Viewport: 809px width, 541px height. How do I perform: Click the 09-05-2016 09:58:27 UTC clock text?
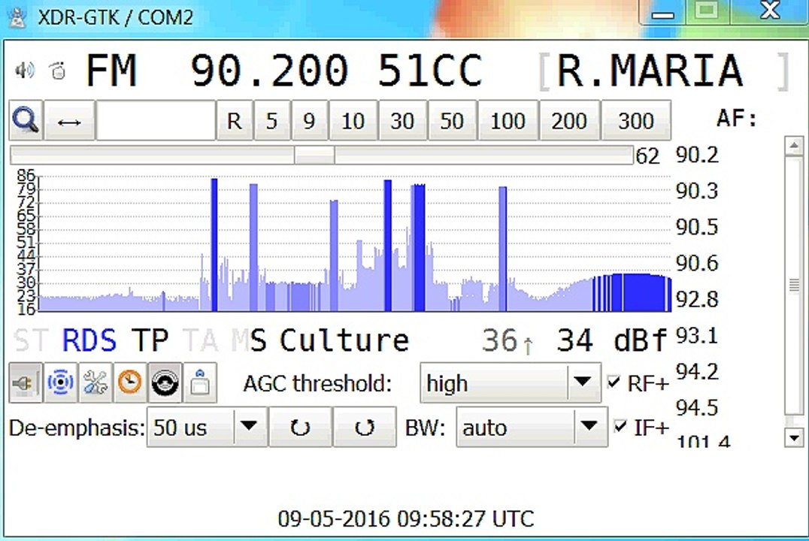click(405, 518)
